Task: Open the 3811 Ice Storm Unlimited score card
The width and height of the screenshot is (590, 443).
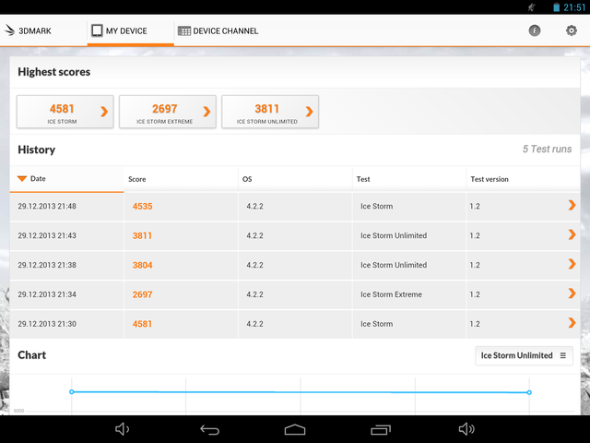Action: pyautogui.click(x=270, y=112)
